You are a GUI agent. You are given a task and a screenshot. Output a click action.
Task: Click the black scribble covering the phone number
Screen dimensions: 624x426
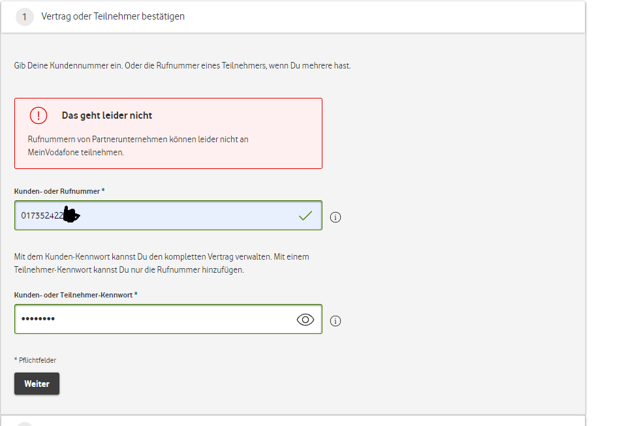coord(70,215)
